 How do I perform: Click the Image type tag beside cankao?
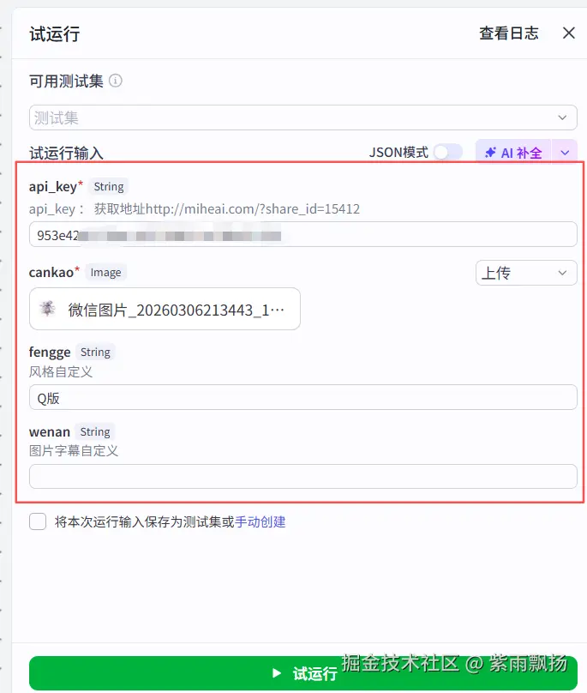tap(105, 272)
